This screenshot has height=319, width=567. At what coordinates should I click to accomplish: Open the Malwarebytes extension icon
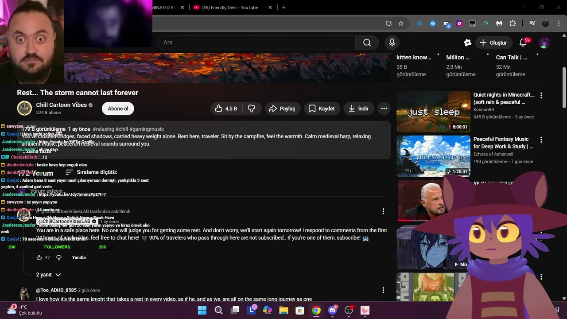click(499, 23)
